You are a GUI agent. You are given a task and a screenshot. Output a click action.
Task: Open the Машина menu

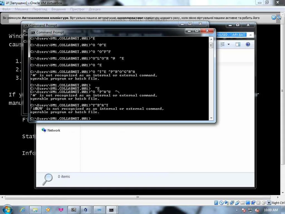pos(21,9)
